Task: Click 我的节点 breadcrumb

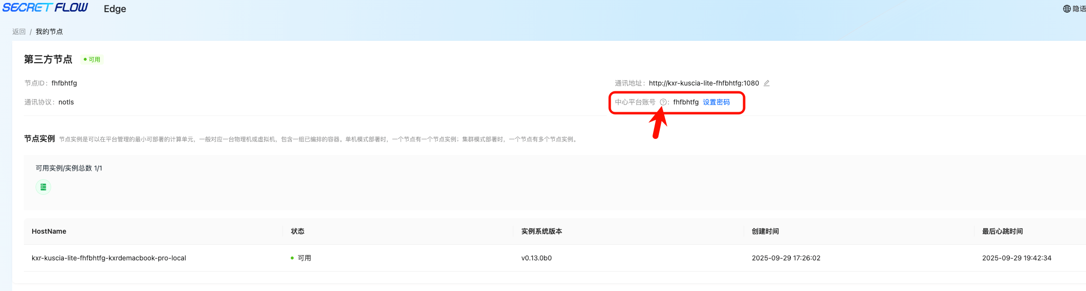Action: click(x=49, y=32)
